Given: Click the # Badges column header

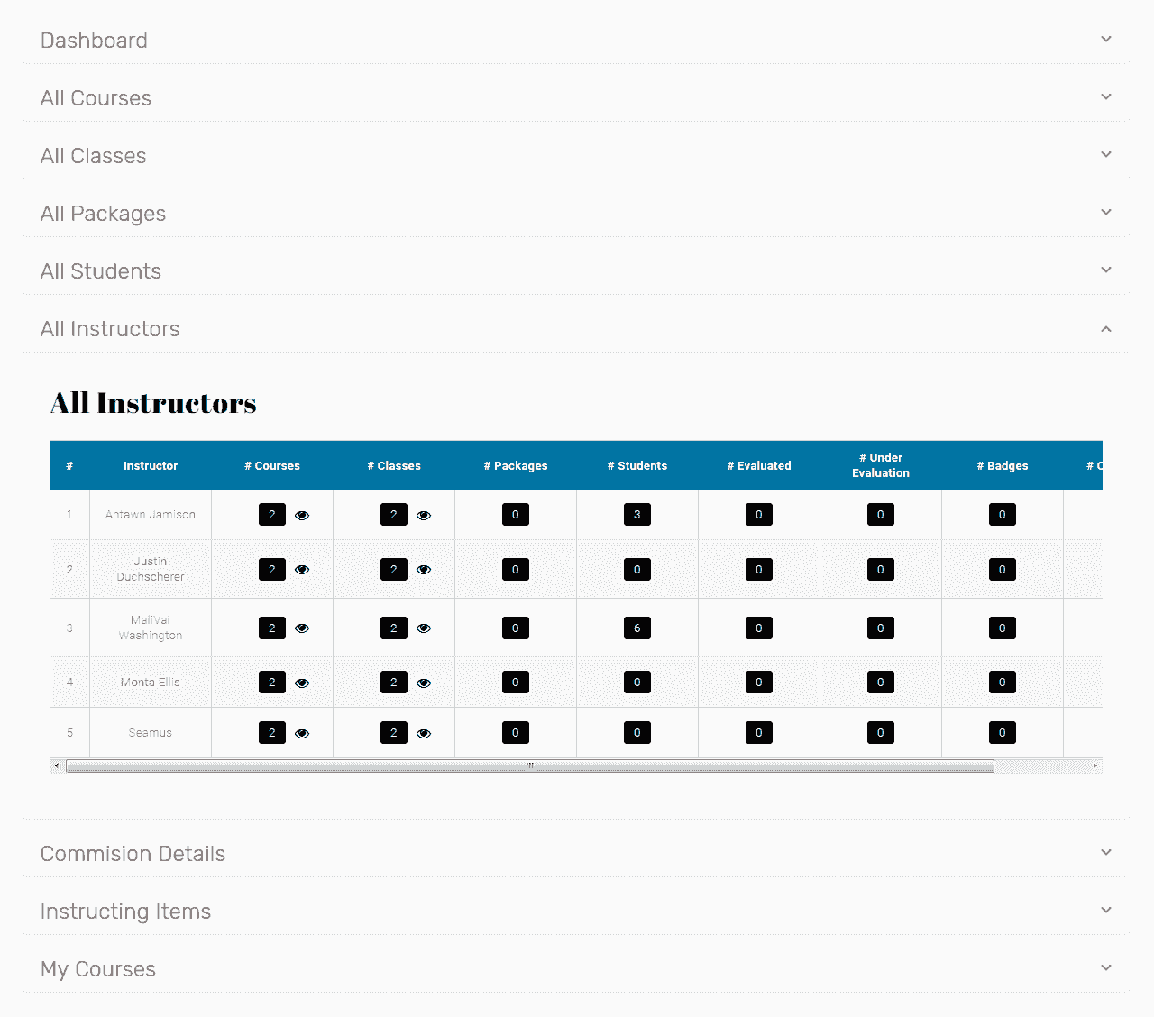Looking at the screenshot, I should tap(1003, 466).
